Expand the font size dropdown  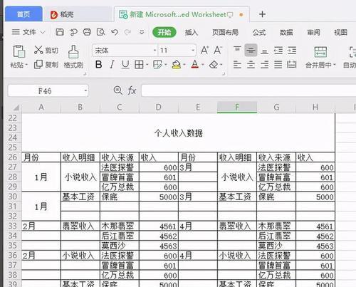(x=193, y=51)
